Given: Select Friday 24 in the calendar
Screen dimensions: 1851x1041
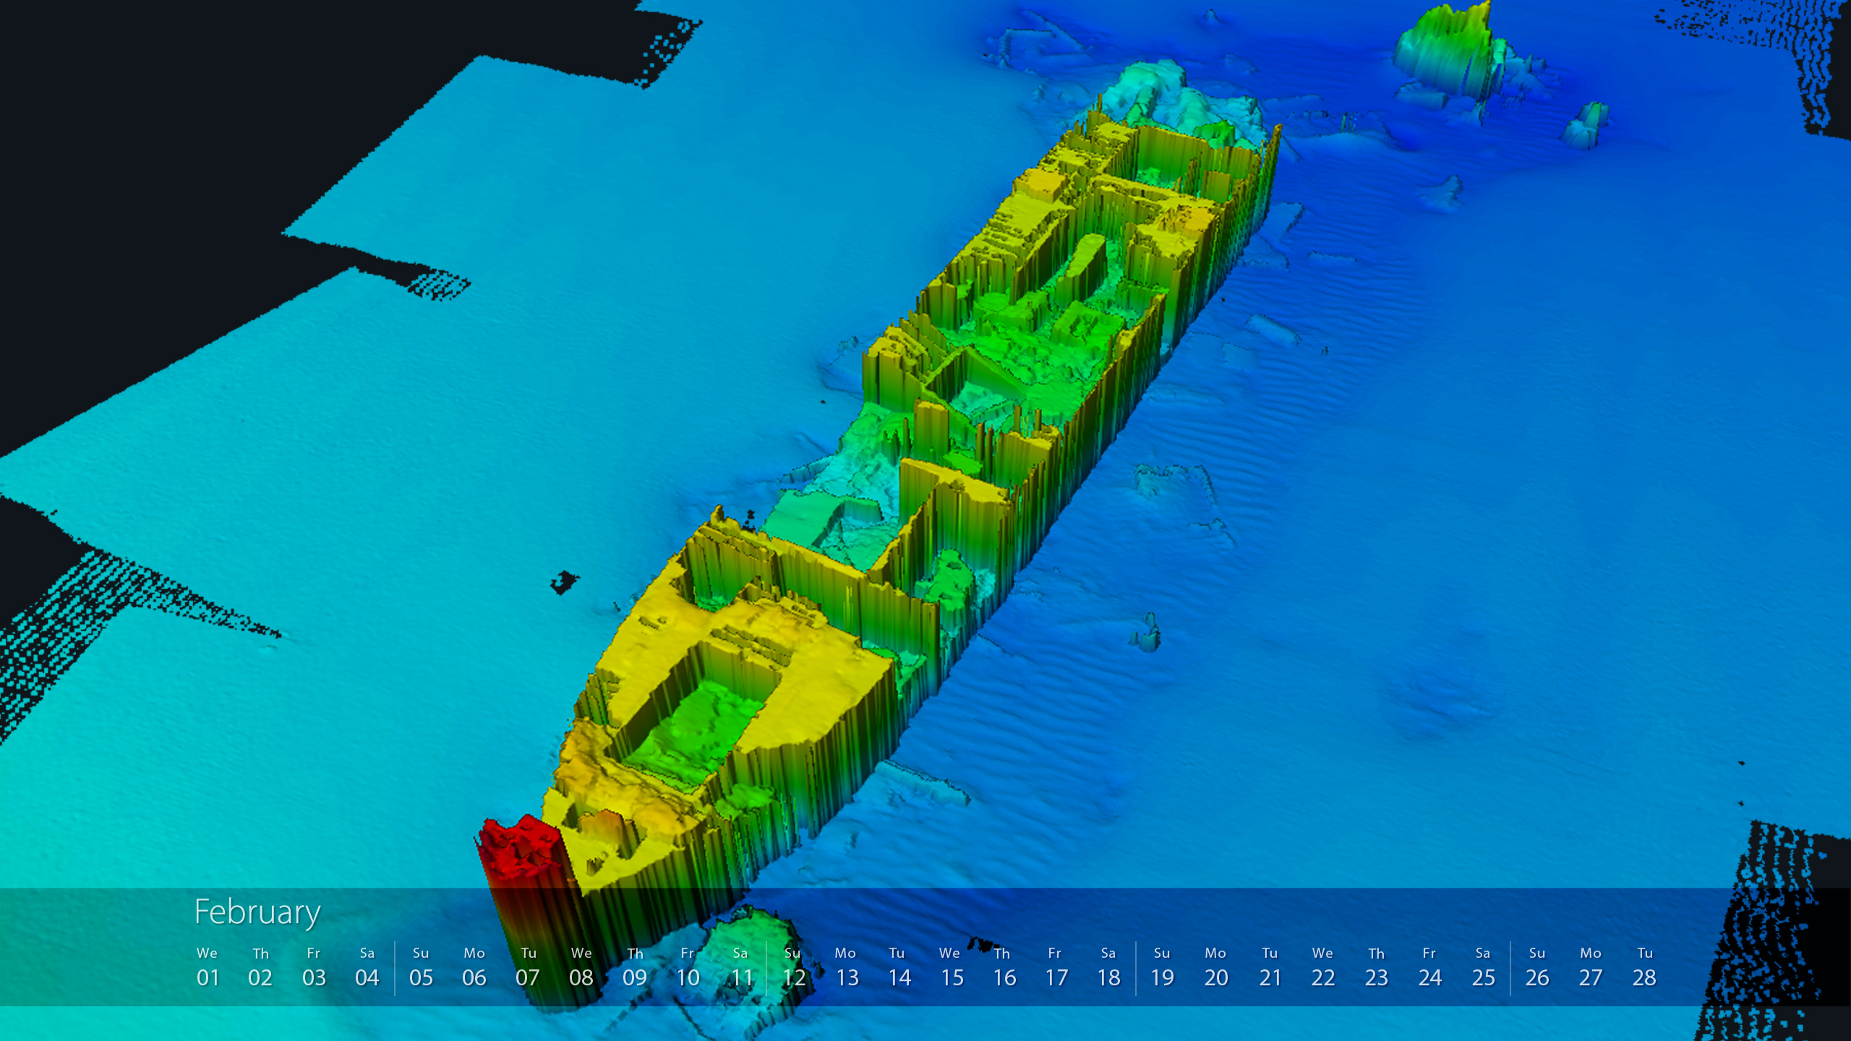Looking at the screenshot, I should point(1429,967).
